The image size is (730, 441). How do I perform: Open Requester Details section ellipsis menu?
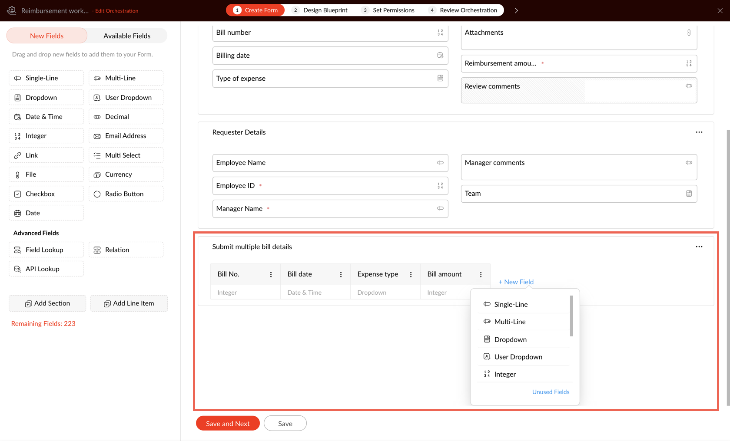[699, 132]
